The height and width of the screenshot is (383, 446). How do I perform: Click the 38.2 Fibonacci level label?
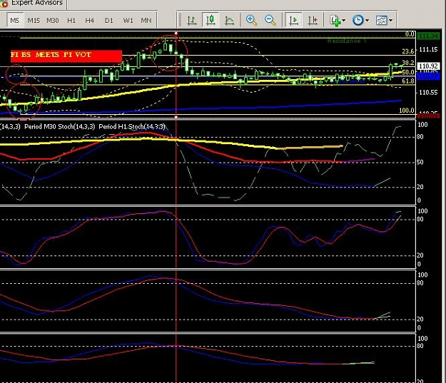click(x=408, y=63)
